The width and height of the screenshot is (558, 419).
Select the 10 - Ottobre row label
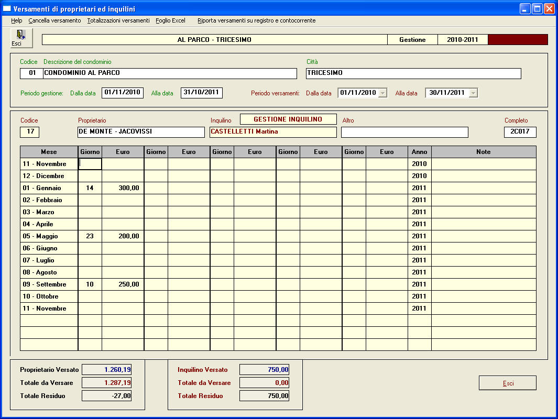pos(49,296)
